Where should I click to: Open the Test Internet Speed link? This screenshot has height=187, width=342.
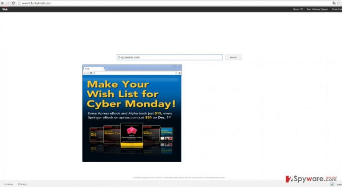click(318, 9)
